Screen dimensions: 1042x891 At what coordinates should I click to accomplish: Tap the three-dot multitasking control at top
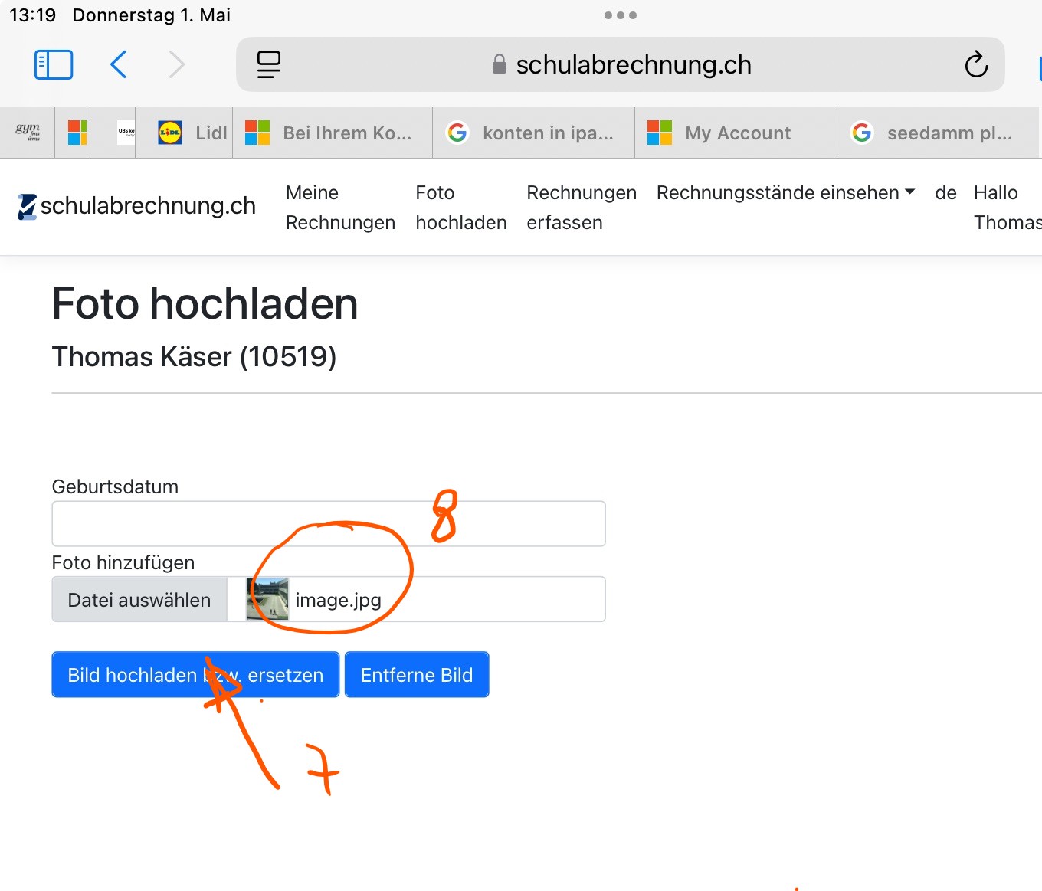pyautogui.click(x=620, y=15)
